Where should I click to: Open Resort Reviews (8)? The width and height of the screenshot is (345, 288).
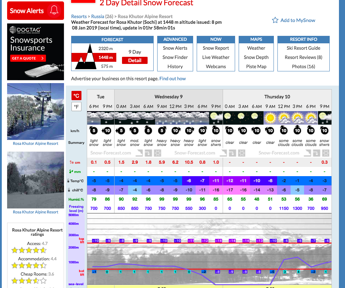tap(303, 57)
